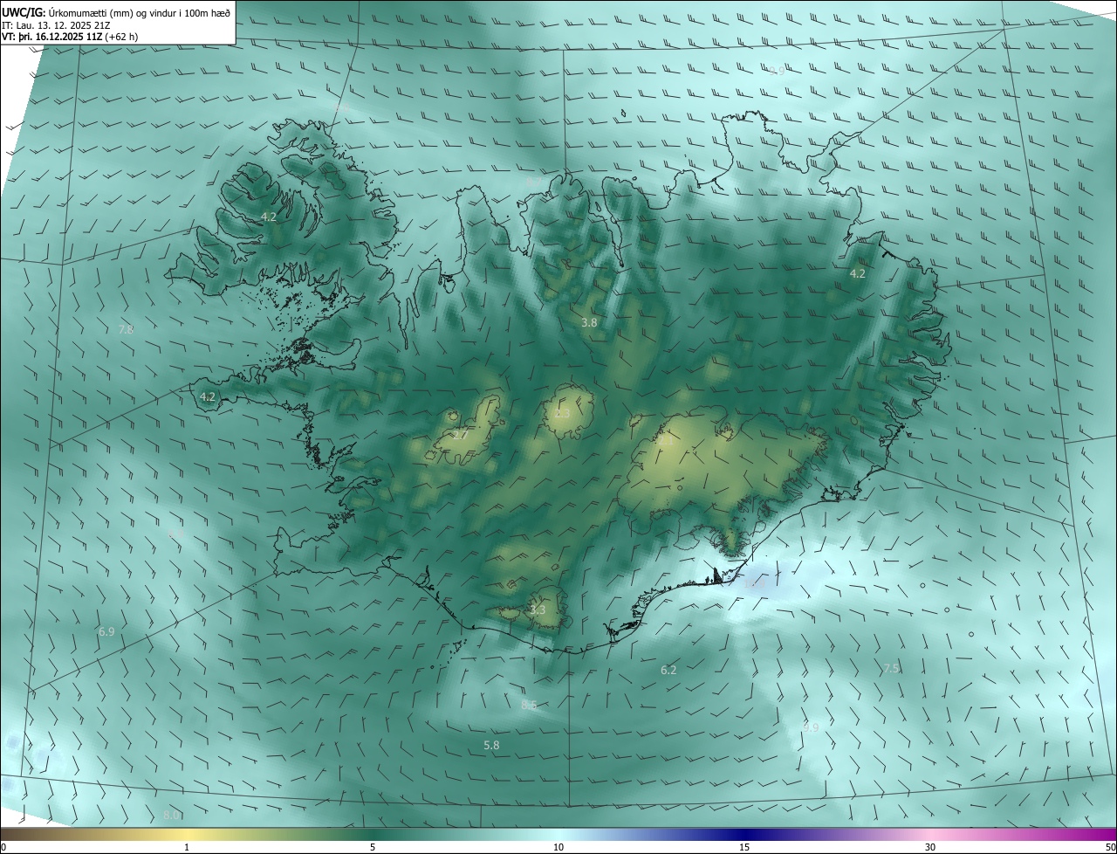The height and width of the screenshot is (854, 1117).
Task: Click the 2.3 value on Hofsjökull glacier
Action: click(x=562, y=413)
